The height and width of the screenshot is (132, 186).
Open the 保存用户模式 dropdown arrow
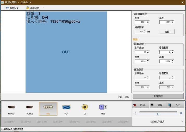point(182,122)
